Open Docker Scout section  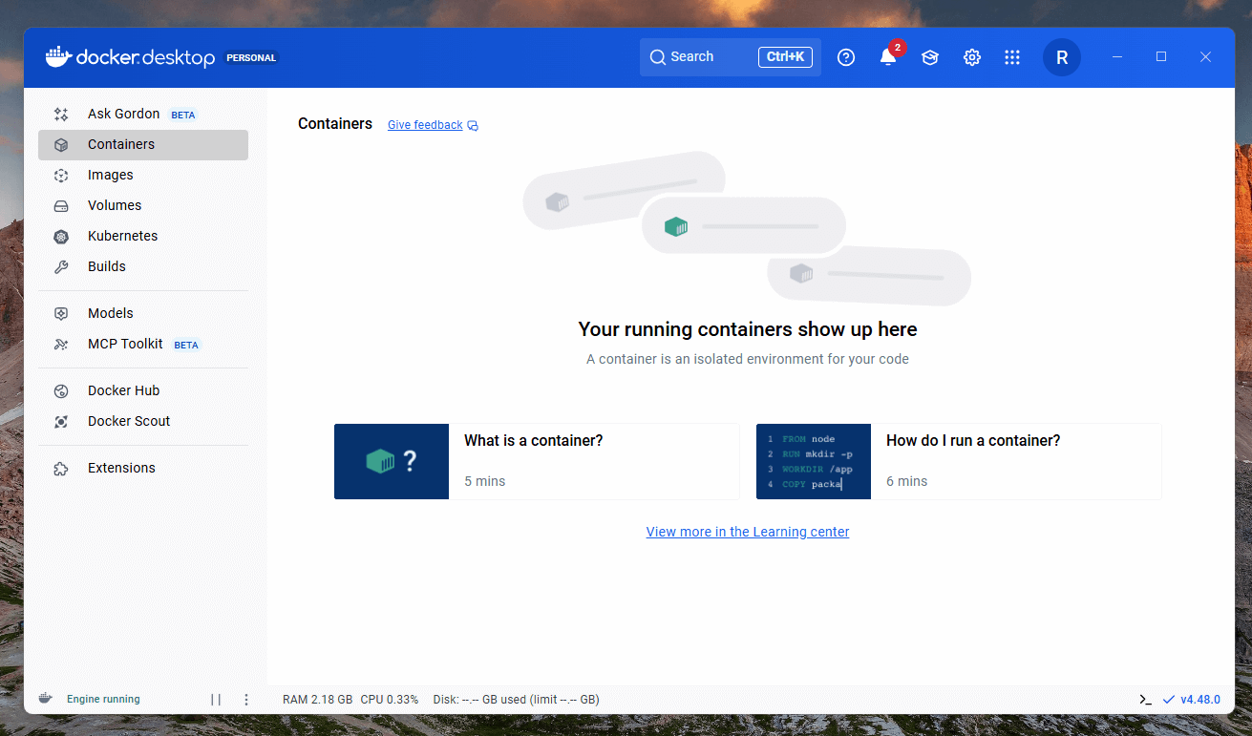(x=143, y=421)
